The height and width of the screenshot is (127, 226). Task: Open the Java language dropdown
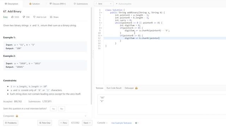point(103,4)
